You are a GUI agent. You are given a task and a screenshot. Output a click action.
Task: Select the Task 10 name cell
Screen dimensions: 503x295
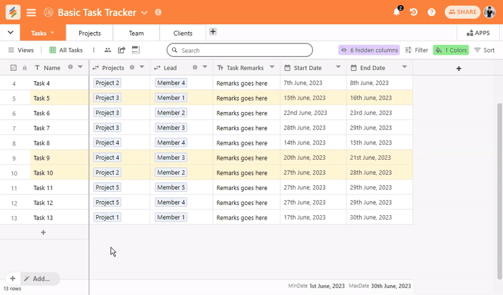tap(60, 173)
